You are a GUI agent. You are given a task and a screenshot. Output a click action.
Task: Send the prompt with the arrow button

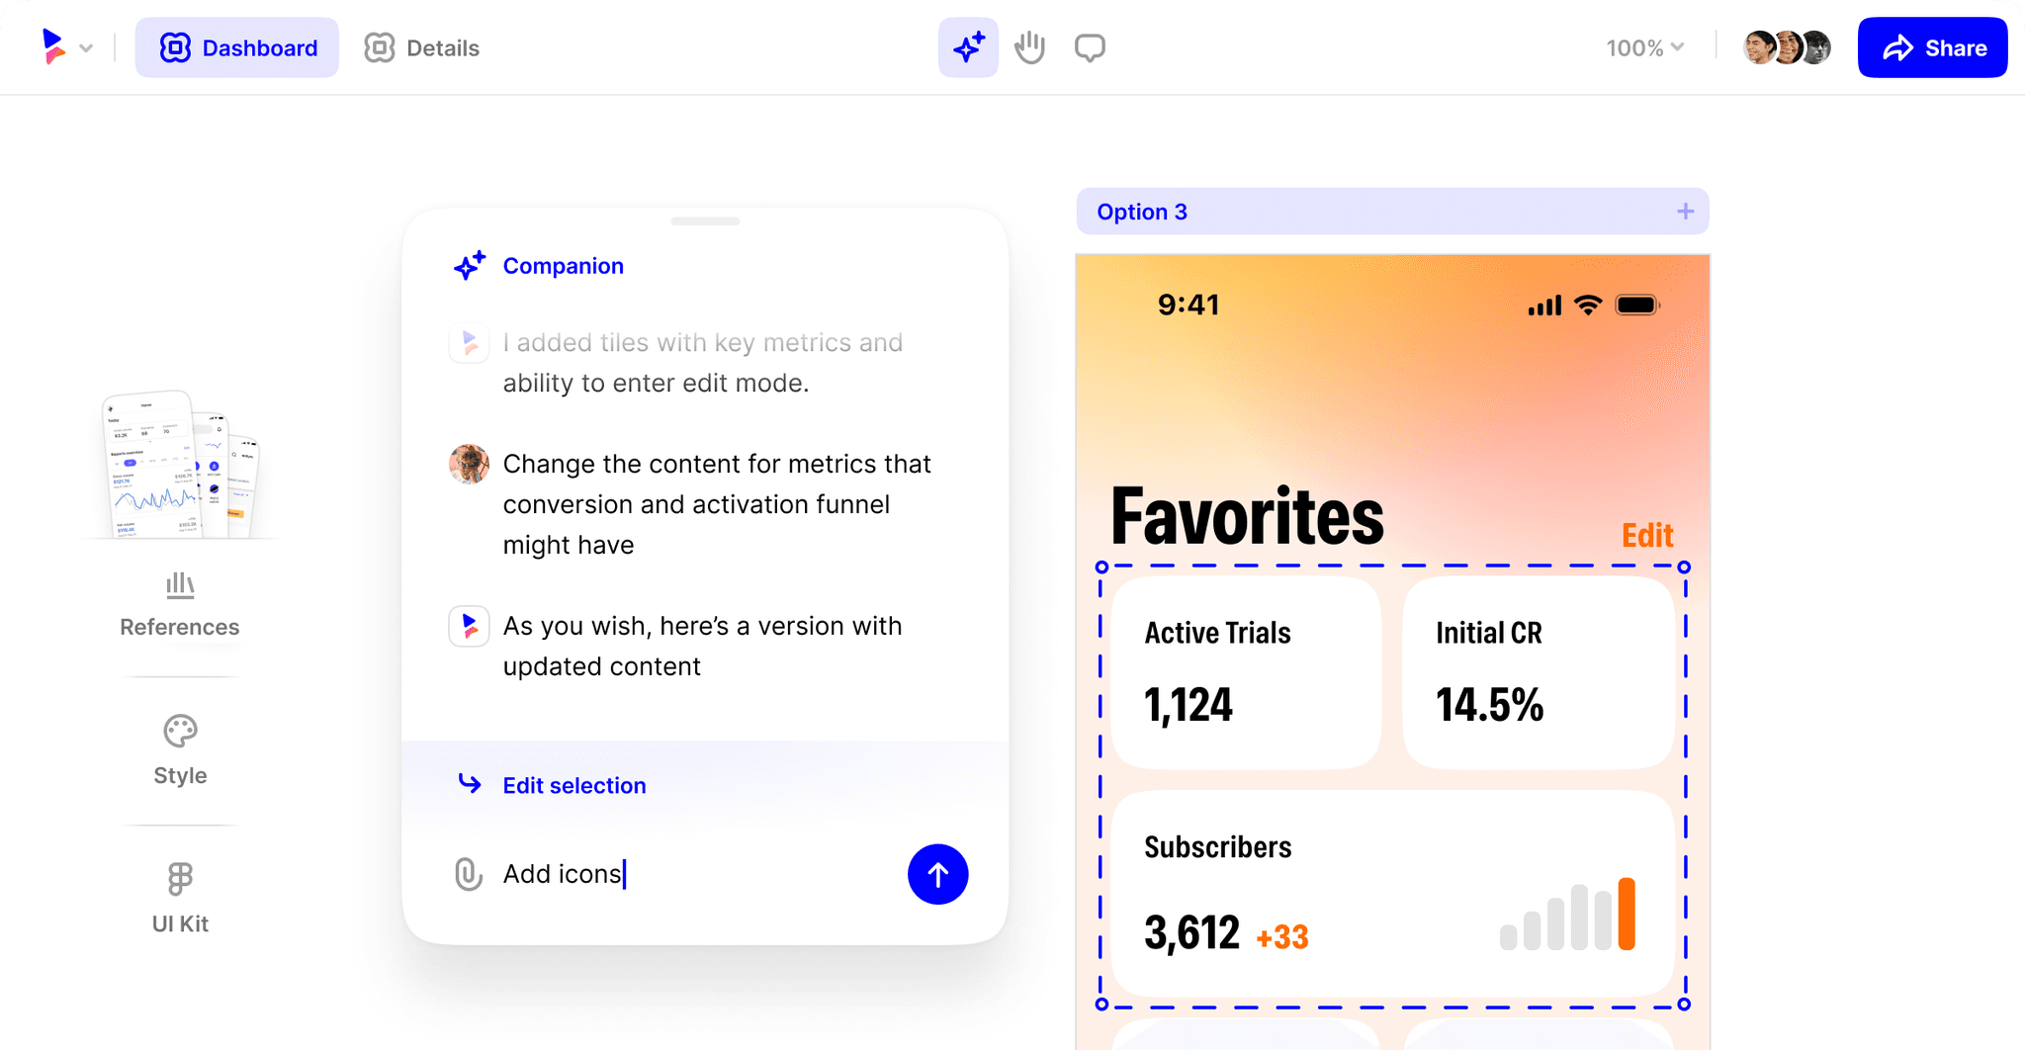[x=936, y=874]
